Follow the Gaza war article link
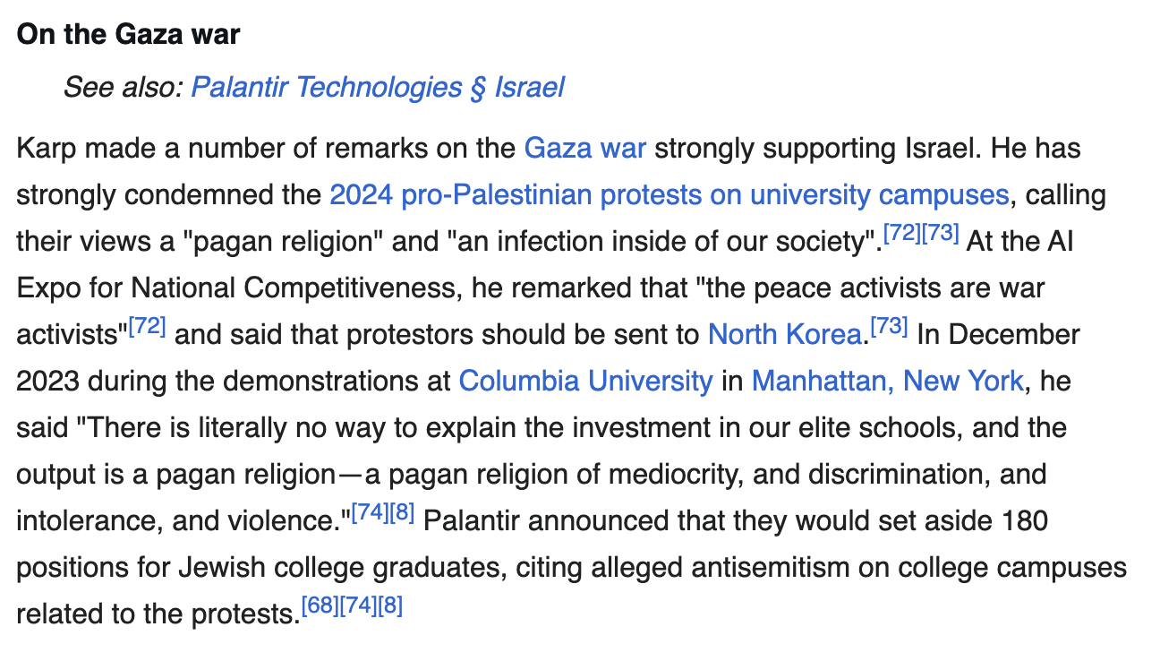The width and height of the screenshot is (1160, 661). (x=584, y=148)
